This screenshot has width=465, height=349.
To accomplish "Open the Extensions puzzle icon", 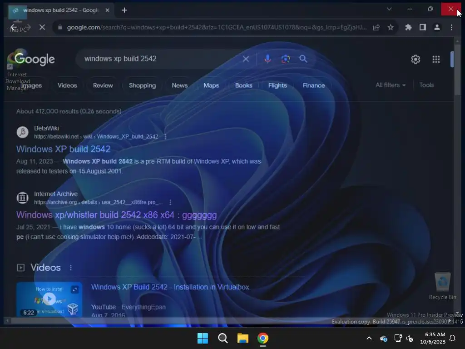I will point(408,27).
